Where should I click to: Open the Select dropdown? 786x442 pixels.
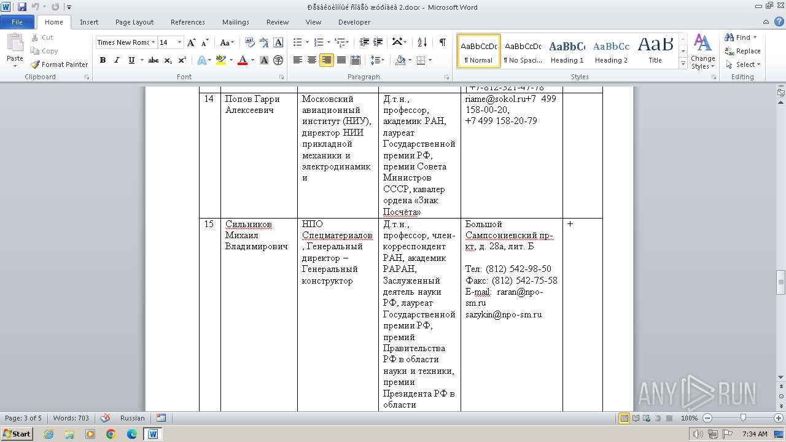pos(743,64)
